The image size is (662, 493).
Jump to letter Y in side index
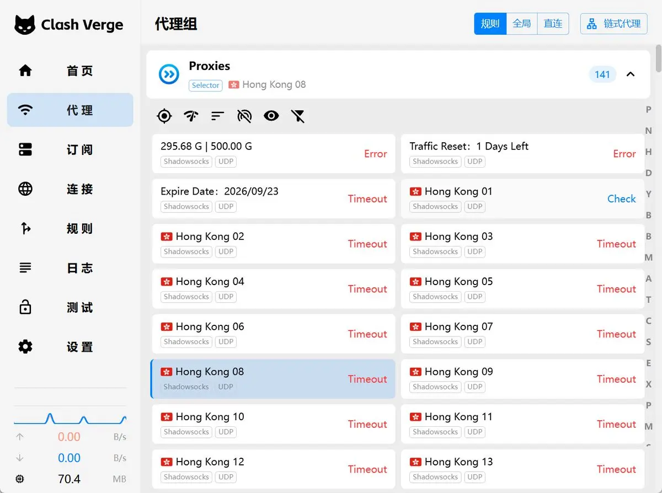[x=649, y=194]
